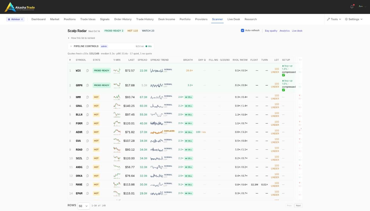
Task: Click the AEHR spread trend sparkline
Action: 157,132
